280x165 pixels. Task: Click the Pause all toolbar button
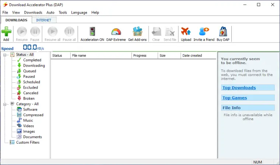click(x=69, y=34)
